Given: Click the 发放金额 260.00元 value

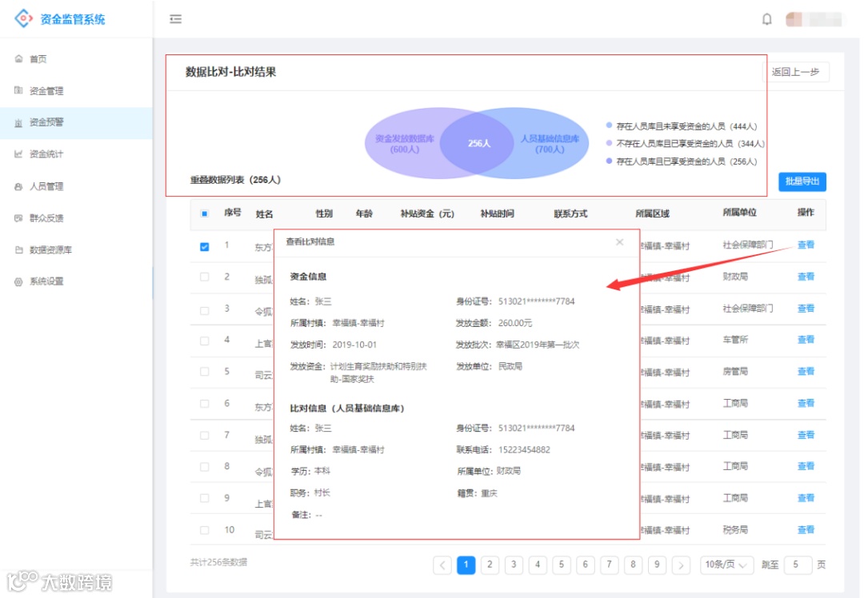Looking at the screenshot, I should coord(515,323).
